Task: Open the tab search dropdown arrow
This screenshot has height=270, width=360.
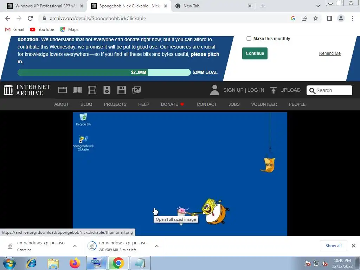Action: click(318, 6)
